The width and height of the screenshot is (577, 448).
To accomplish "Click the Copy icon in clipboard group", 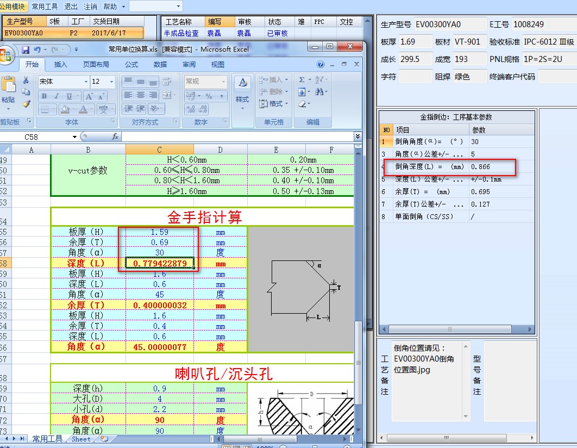I will click(x=26, y=92).
